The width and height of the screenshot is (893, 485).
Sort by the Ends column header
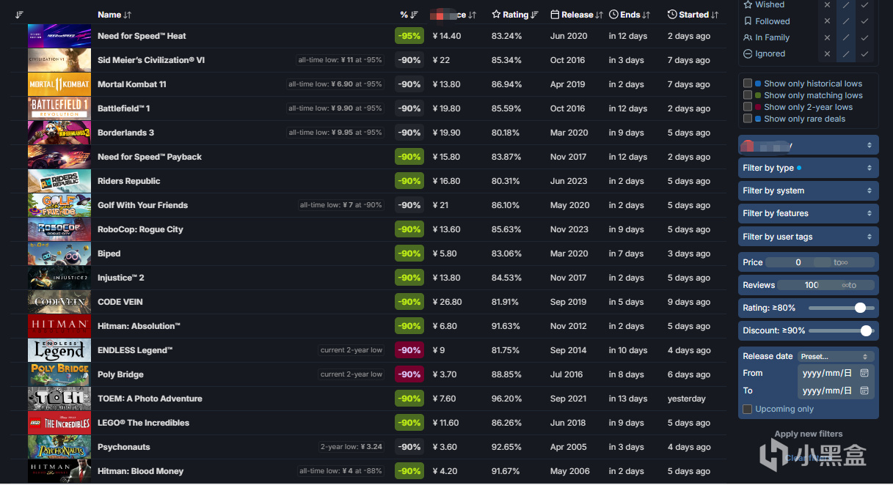coord(630,15)
